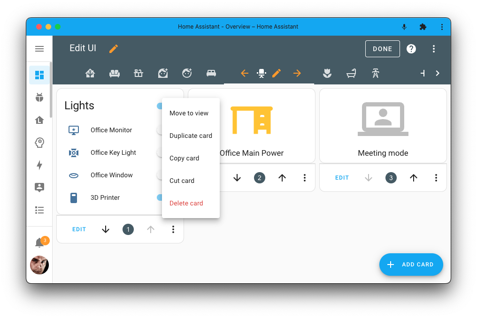The height and width of the screenshot is (318, 477).
Task: Choose Delete card from the menu
Action: coord(186,203)
